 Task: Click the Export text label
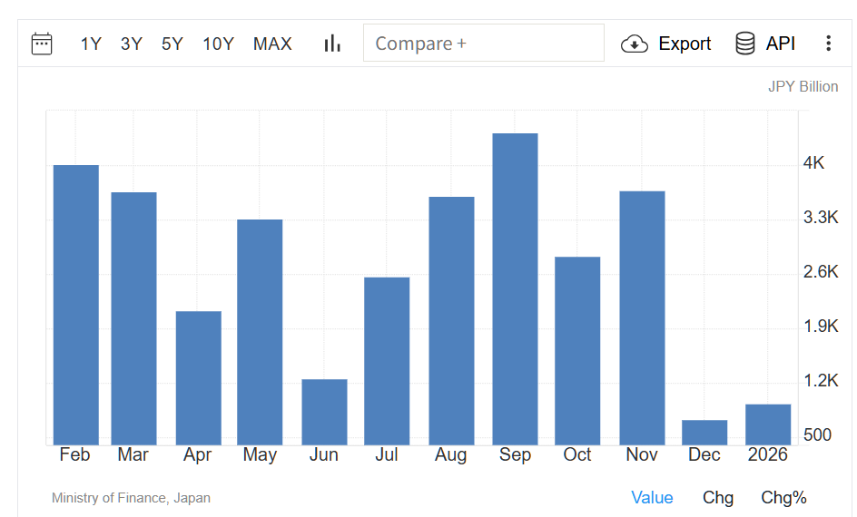[x=685, y=44]
